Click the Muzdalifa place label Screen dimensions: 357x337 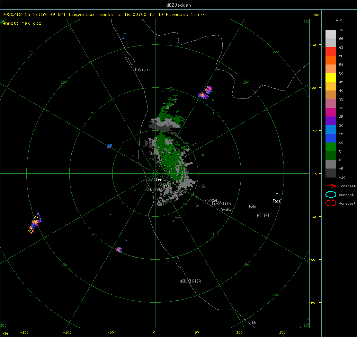pyautogui.click(x=222, y=204)
